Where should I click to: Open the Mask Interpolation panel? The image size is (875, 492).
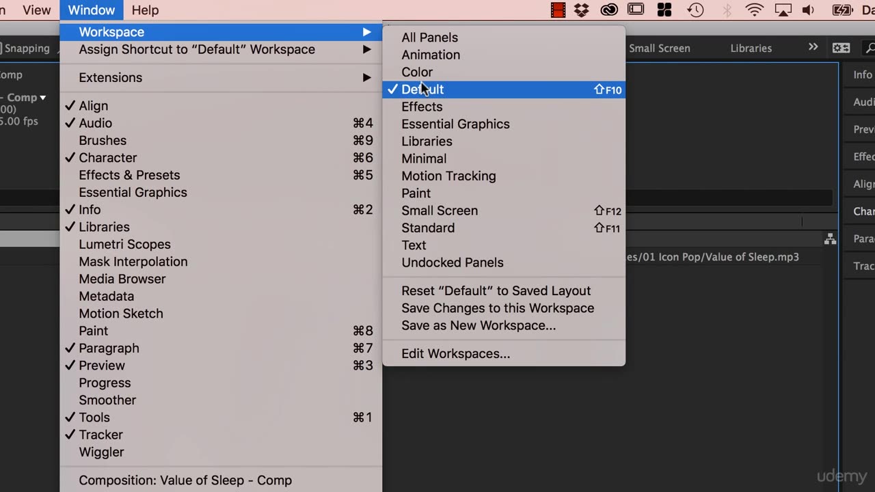pyautogui.click(x=221, y=262)
